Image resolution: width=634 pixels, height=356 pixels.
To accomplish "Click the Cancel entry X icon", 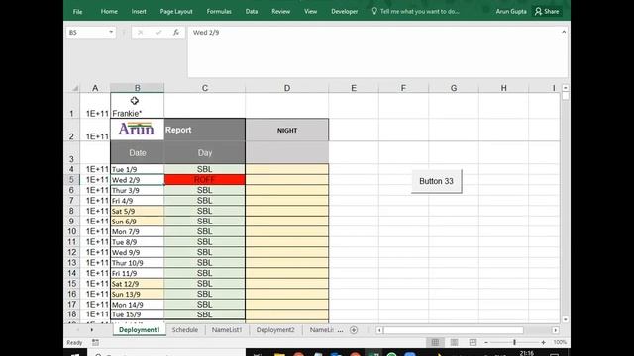I will click(140, 33).
